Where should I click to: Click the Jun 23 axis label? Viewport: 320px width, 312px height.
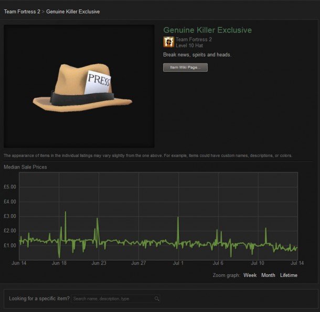(99, 263)
